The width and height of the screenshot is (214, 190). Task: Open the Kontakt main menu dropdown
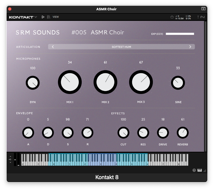23,17
